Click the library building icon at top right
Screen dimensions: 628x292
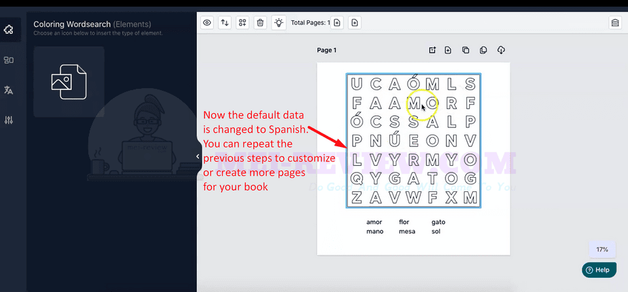pos(615,23)
